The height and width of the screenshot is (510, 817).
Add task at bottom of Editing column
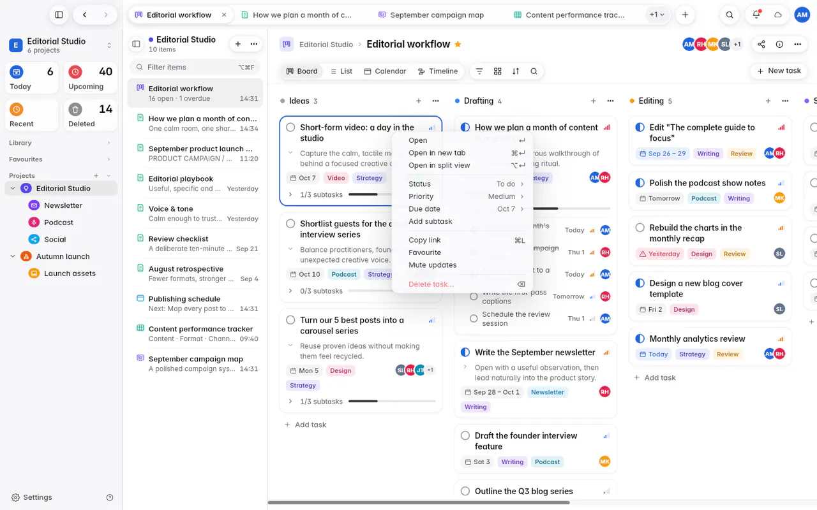(655, 377)
